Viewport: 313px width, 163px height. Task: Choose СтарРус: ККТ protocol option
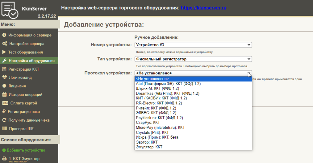(x=193, y=123)
